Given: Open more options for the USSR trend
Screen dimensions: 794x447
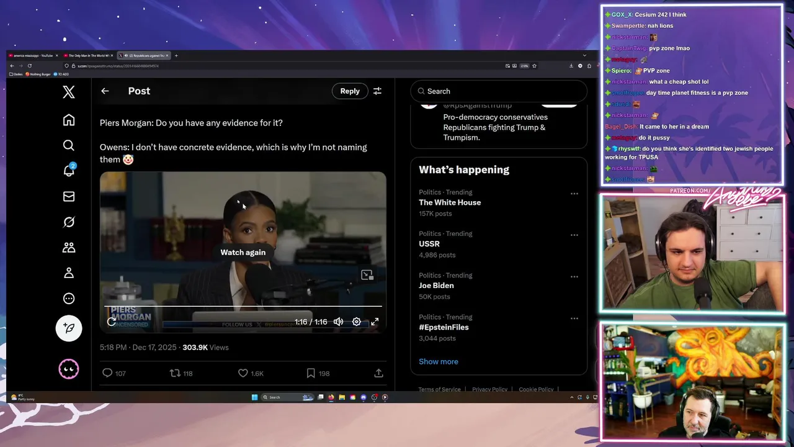Looking at the screenshot, I should [574, 235].
